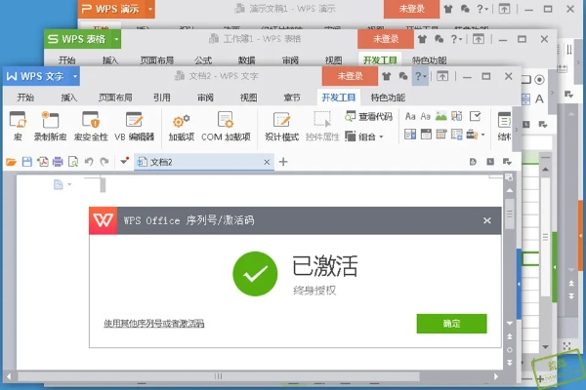
Task: Click the radio button control in WPS 表格 ribbon
Action: tap(539, 80)
